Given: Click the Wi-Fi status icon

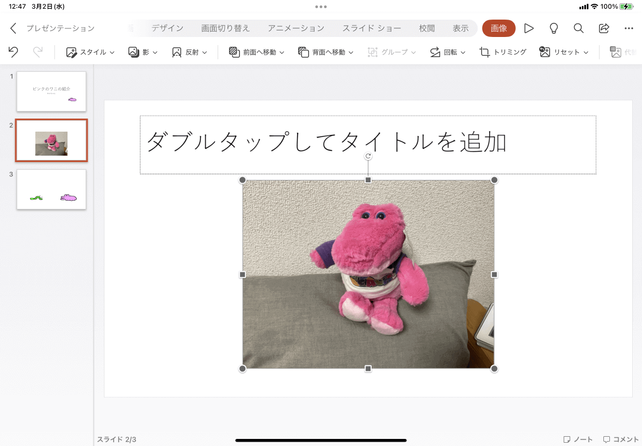Looking at the screenshot, I should tap(595, 7).
